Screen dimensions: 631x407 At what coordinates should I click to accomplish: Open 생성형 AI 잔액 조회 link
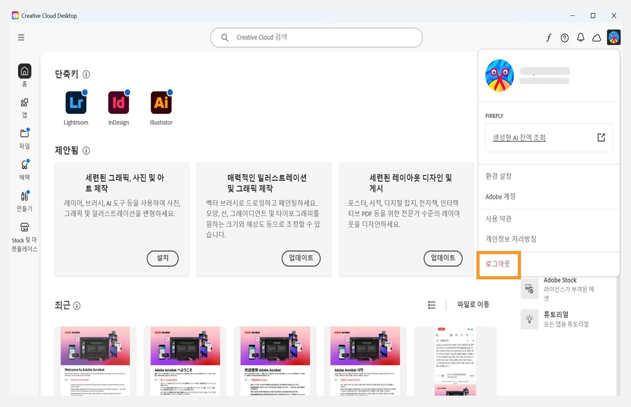[519, 138]
